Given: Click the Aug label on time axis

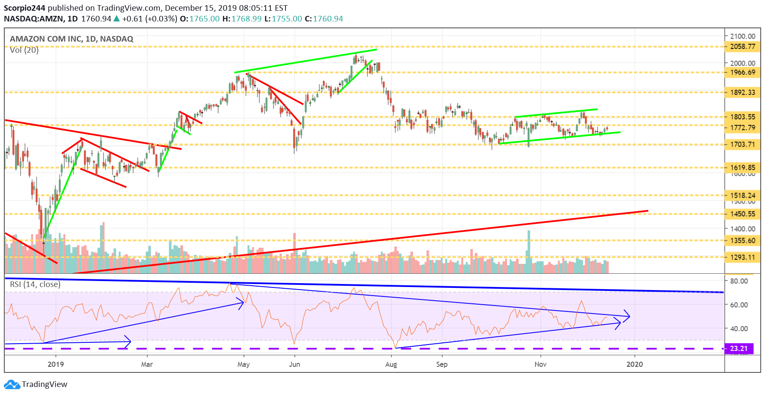Looking at the screenshot, I should (x=391, y=364).
